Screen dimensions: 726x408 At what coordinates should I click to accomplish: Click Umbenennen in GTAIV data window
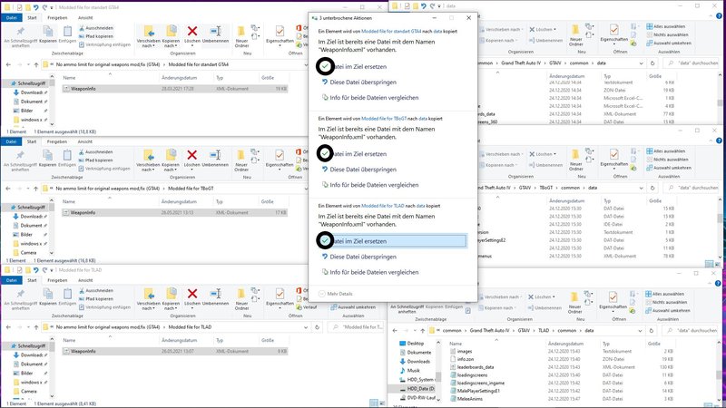click(545, 41)
